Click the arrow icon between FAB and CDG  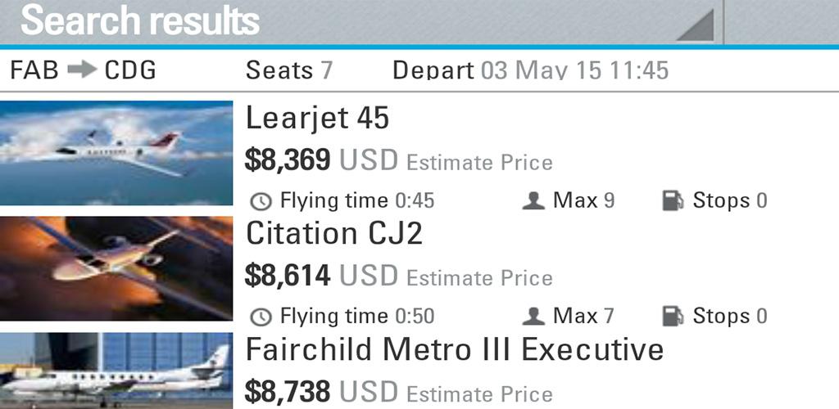[82, 70]
